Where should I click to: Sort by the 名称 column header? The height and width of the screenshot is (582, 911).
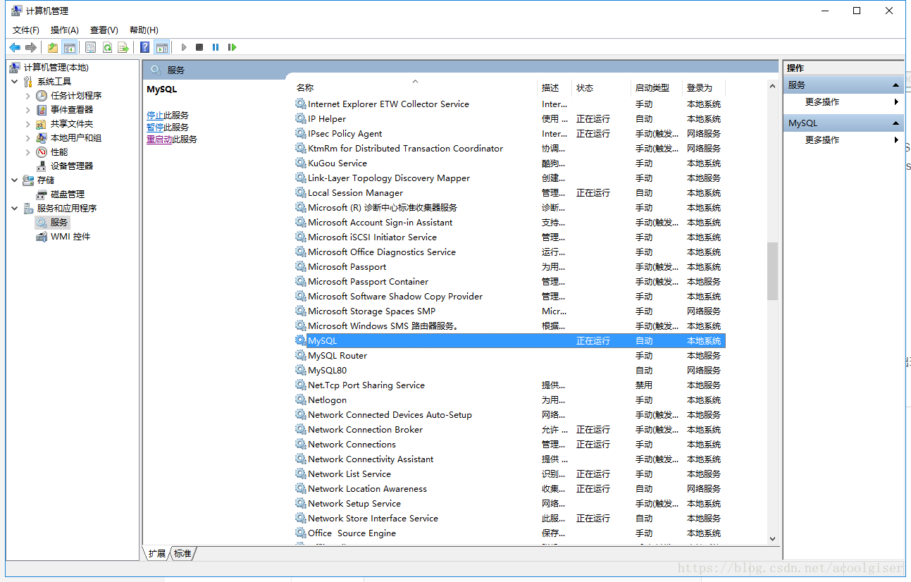click(414, 87)
